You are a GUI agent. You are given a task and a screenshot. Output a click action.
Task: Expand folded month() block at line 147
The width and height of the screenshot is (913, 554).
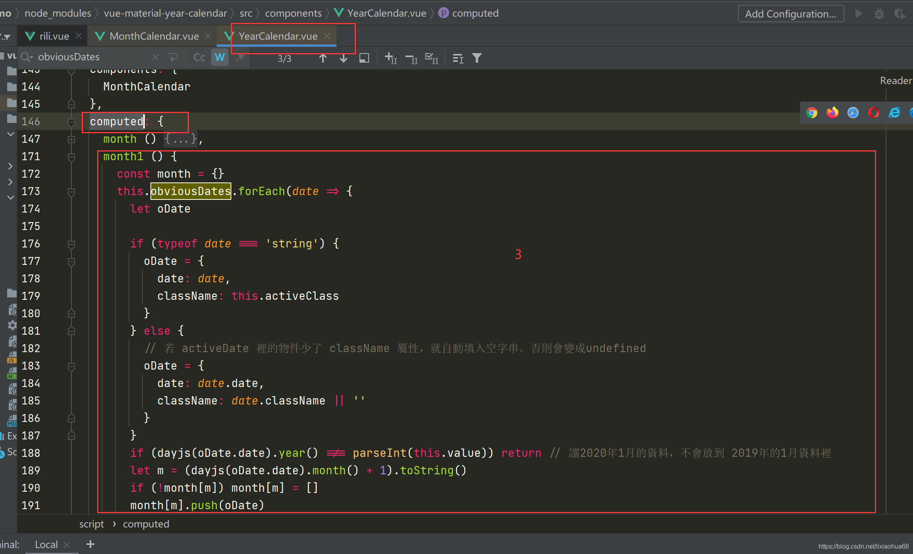click(71, 139)
